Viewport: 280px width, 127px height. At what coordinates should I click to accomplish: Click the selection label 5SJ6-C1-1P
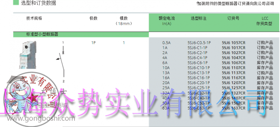pyautogui.click(x=197, y=48)
